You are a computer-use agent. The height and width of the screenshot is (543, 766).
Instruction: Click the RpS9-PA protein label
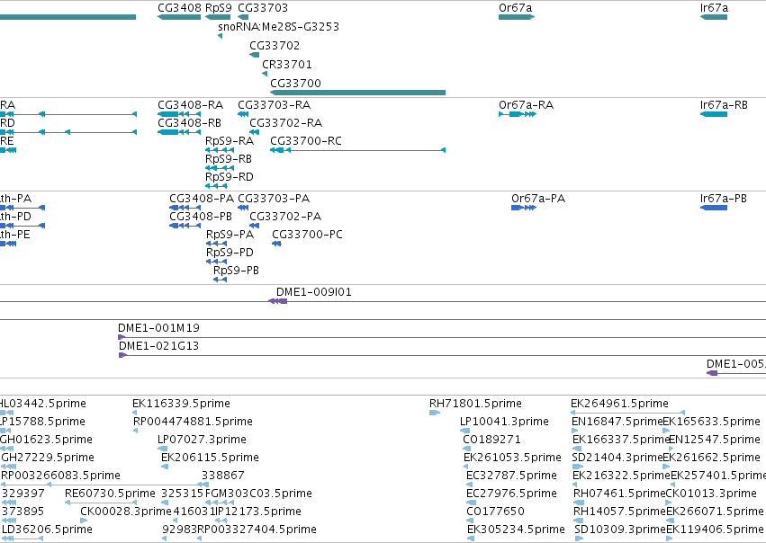click(230, 234)
